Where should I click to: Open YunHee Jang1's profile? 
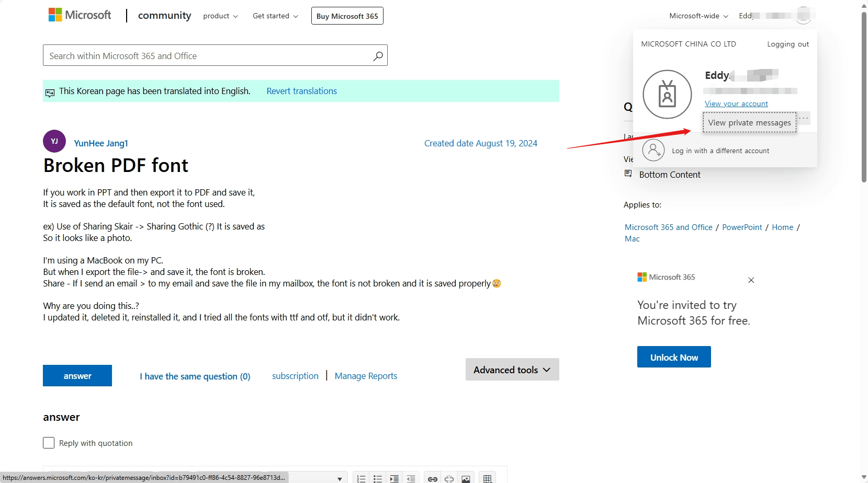click(x=101, y=143)
